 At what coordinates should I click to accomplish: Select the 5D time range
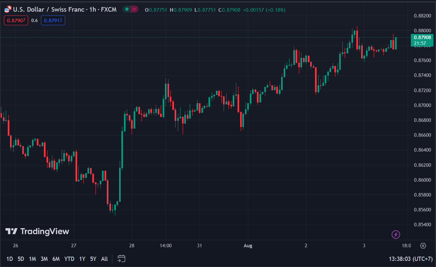tap(21, 259)
